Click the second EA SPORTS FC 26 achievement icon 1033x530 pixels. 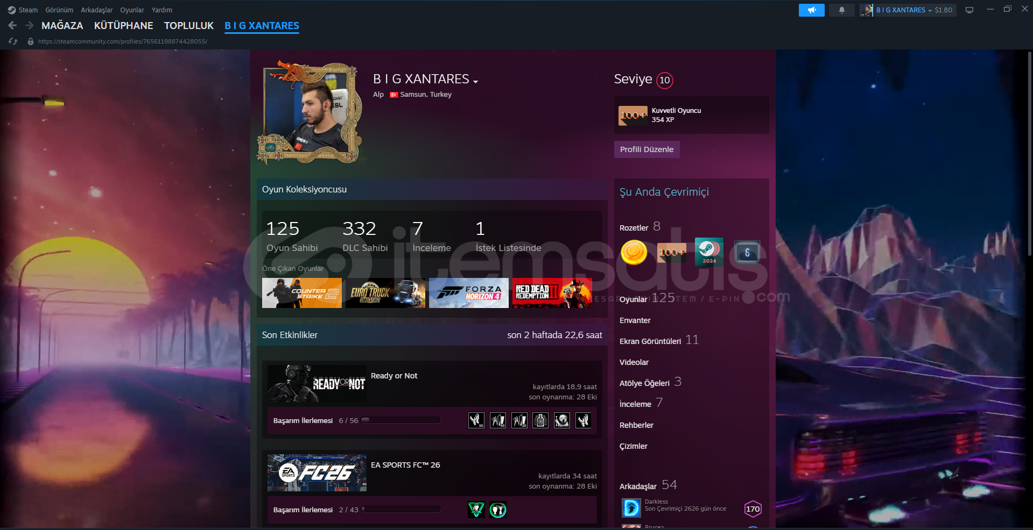(498, 510)
